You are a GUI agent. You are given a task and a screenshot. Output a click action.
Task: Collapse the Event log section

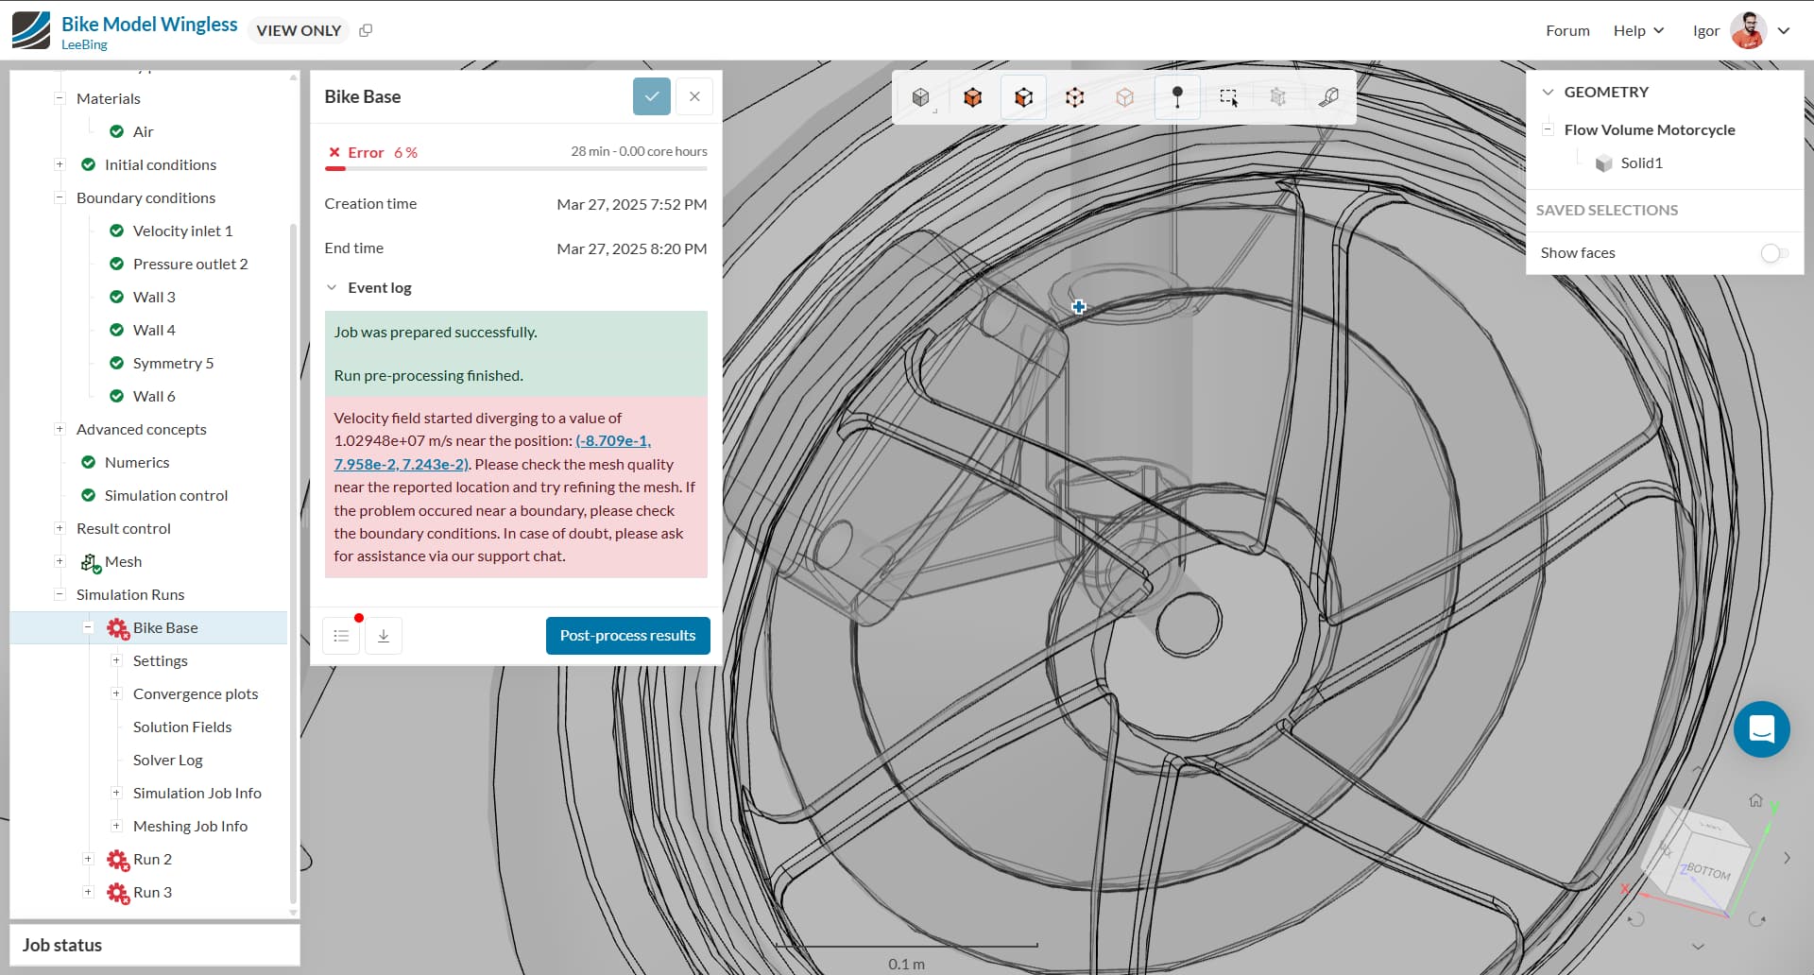click(x=332, y=288)
